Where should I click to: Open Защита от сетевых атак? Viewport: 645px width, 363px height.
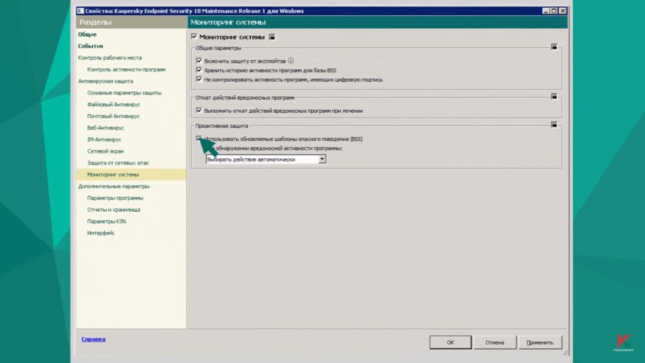point(118,163)
